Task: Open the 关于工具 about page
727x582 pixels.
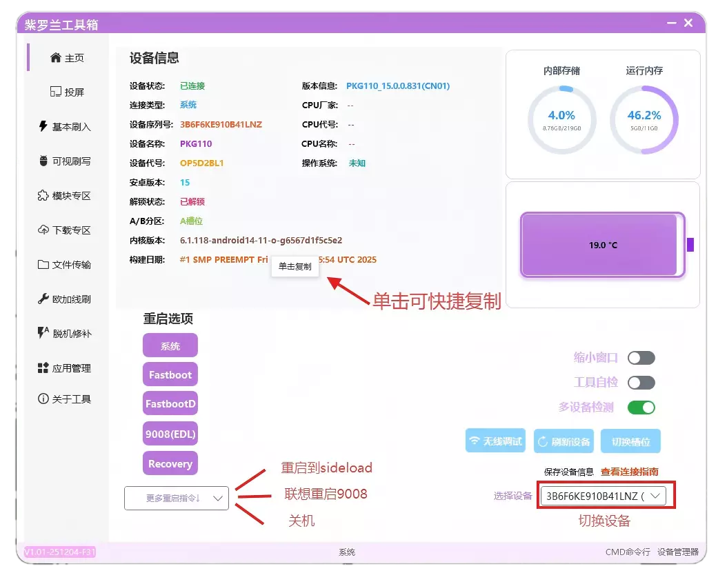Action: (66, 399)
